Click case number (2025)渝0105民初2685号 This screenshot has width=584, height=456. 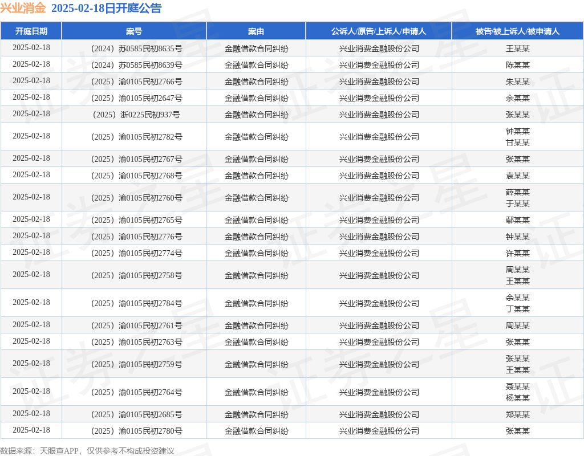(137, 415)
